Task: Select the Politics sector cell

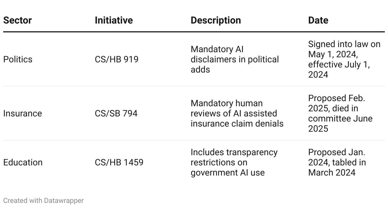Action: [x=18, y=59]
